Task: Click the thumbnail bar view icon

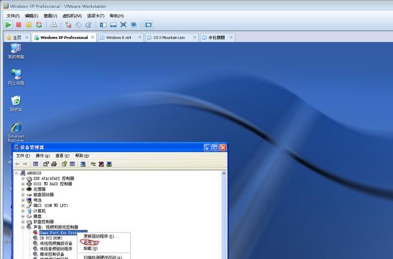Action: pyautogui.click(x=113, y=25)
